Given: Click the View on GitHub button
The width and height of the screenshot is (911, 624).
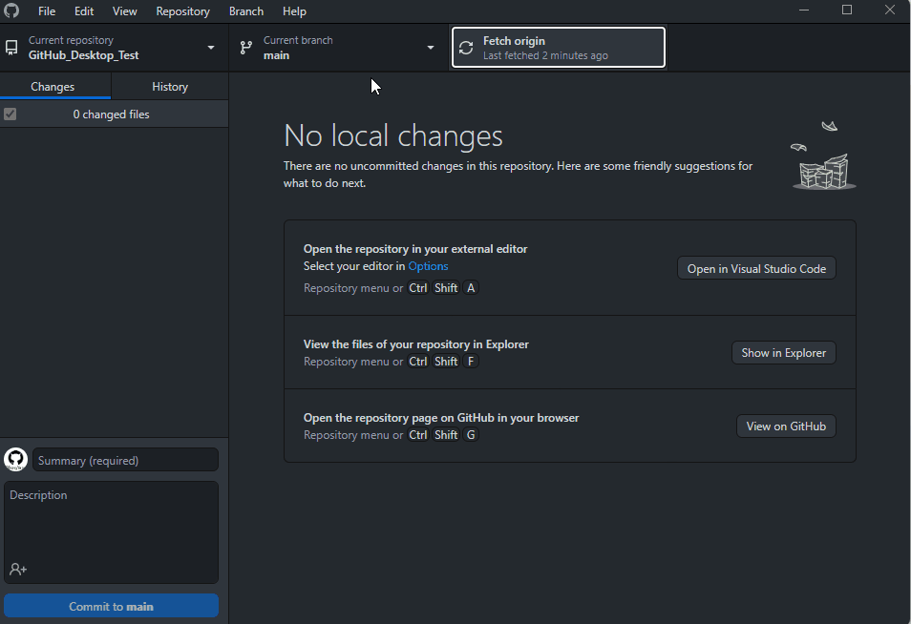Looking at the screenshot, I should 786,426.
